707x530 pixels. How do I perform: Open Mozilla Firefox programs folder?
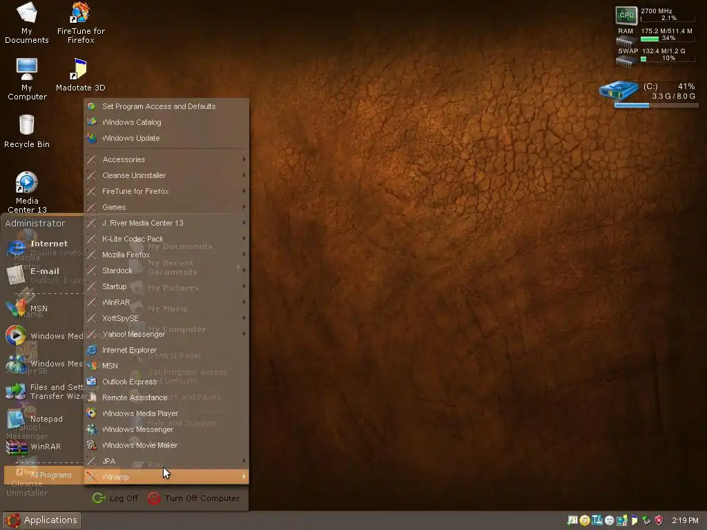click(x=166, y=255)
